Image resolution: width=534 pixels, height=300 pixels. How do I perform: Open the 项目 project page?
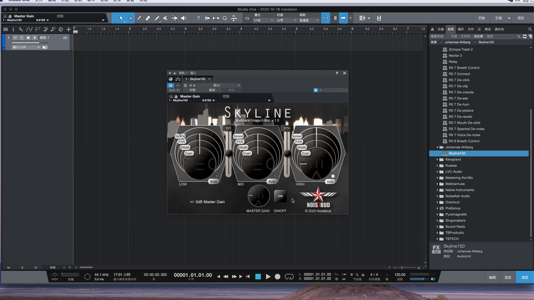pyautogui.click(x=521, y=18)
